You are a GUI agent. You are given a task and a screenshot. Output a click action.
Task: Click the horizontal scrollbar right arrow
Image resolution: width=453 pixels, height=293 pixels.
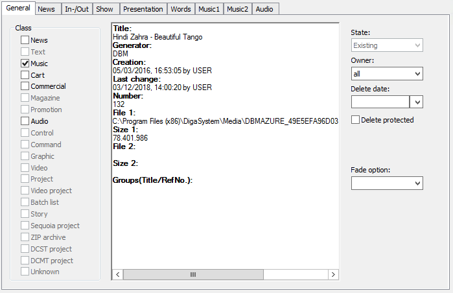point(333,275)
